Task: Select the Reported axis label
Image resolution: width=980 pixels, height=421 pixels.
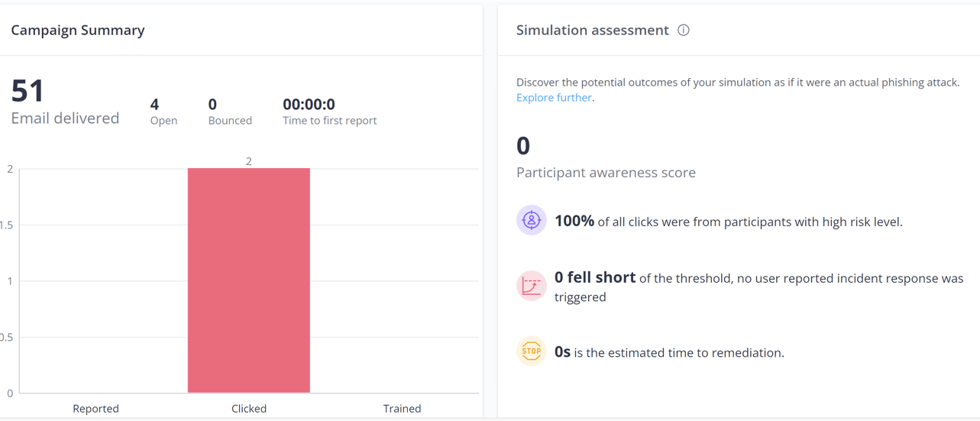Action: point(95,409)
